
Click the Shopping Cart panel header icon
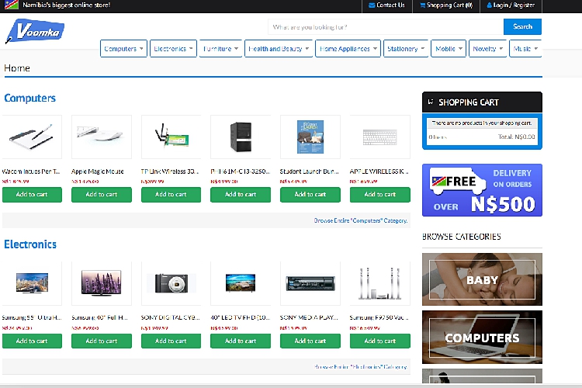tap(431, 102)
